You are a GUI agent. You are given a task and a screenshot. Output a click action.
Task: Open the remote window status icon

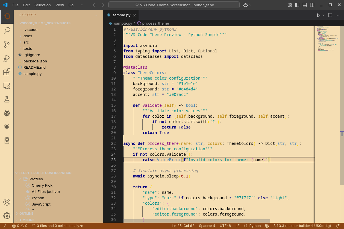coord(5,226)
